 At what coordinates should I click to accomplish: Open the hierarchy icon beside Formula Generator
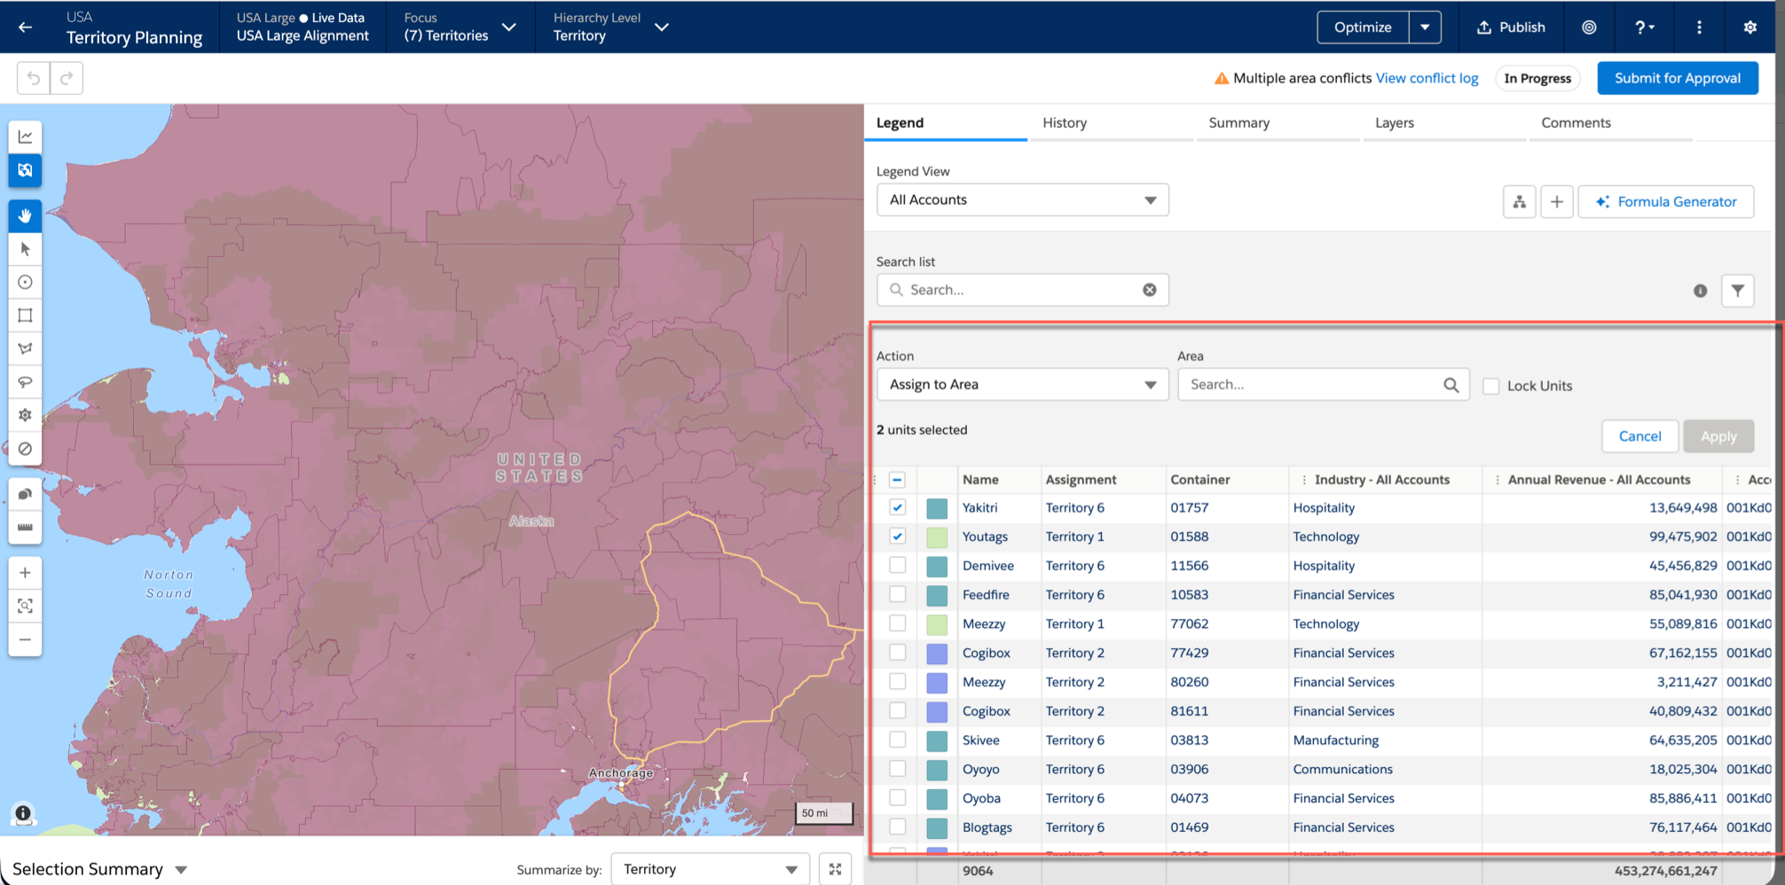tap(1519, 201)
